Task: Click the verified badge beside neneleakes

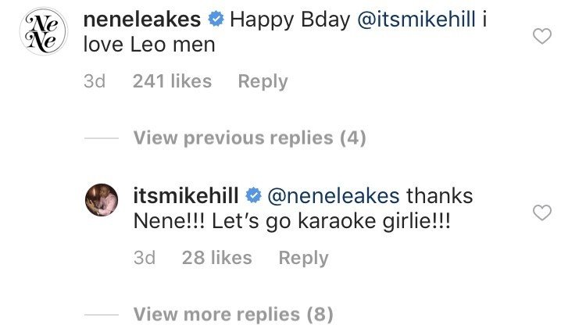Action: coord(216,19)
